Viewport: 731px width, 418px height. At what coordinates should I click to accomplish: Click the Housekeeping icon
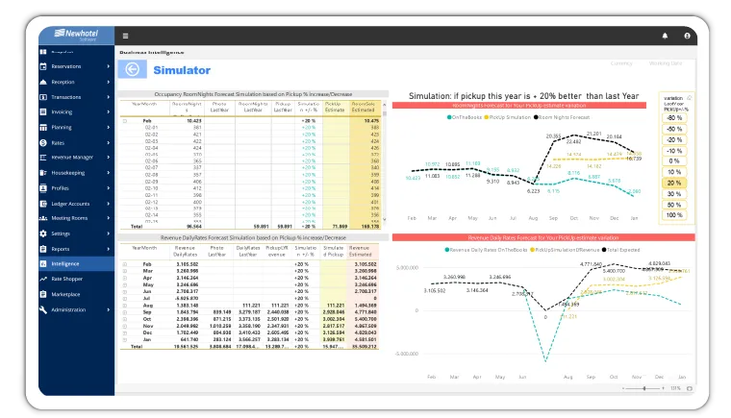click(x=43, y=173)
